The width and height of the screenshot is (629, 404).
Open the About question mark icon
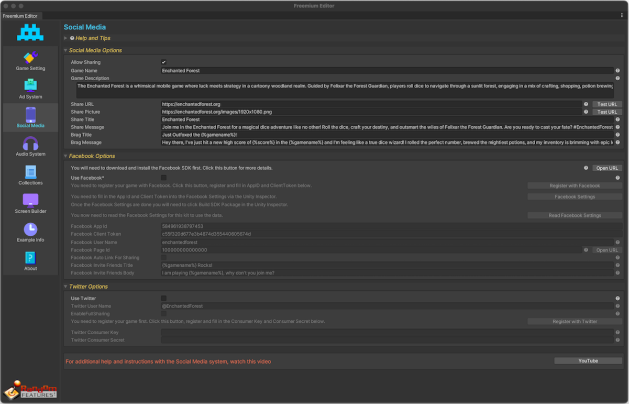(x=30, y=258)
